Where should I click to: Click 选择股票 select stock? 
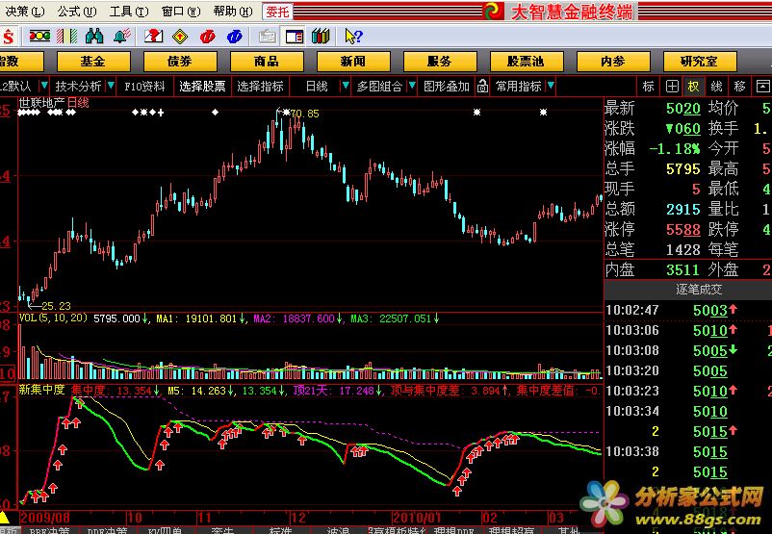[x=202, y=87]
